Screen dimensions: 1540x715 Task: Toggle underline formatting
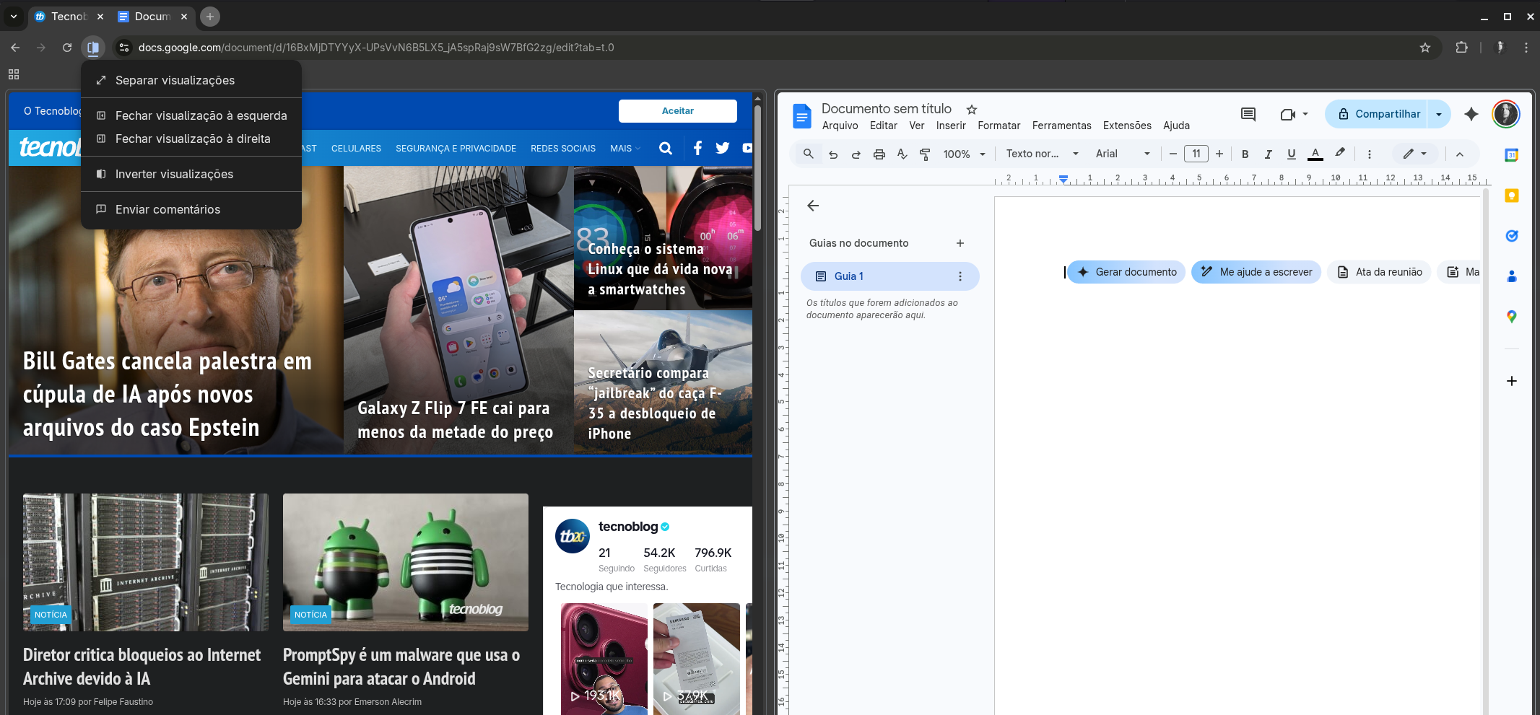(x=1291, y=154)
